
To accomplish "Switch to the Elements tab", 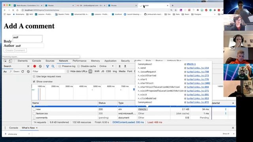I will pyautogui.click(x=23, y=61).
